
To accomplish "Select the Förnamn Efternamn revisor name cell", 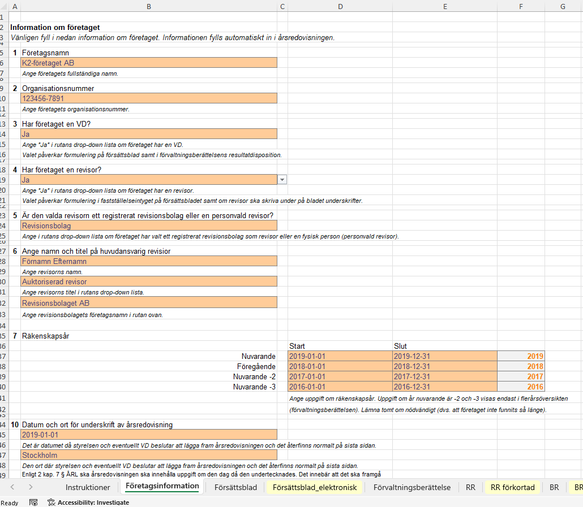I will pyautogui.click(x=149, y=261).
